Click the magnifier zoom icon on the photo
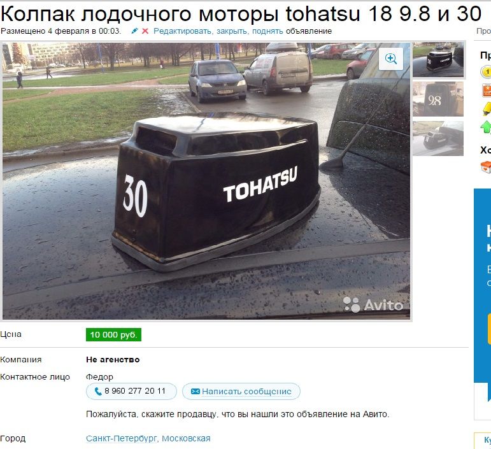This screenshot has height=449, width=491. pyautogui.click(x=391, y=59)
